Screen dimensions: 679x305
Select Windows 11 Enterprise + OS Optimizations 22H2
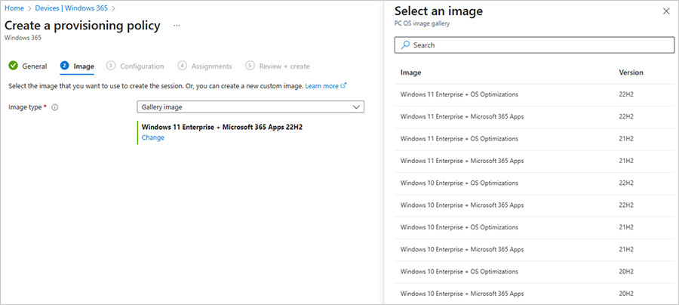coord(534,94)
